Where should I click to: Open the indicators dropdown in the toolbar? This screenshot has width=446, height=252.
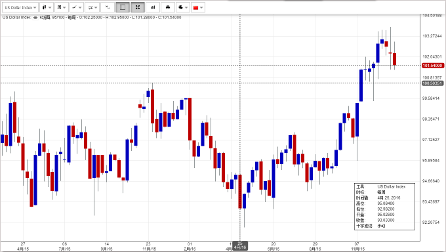92,7
